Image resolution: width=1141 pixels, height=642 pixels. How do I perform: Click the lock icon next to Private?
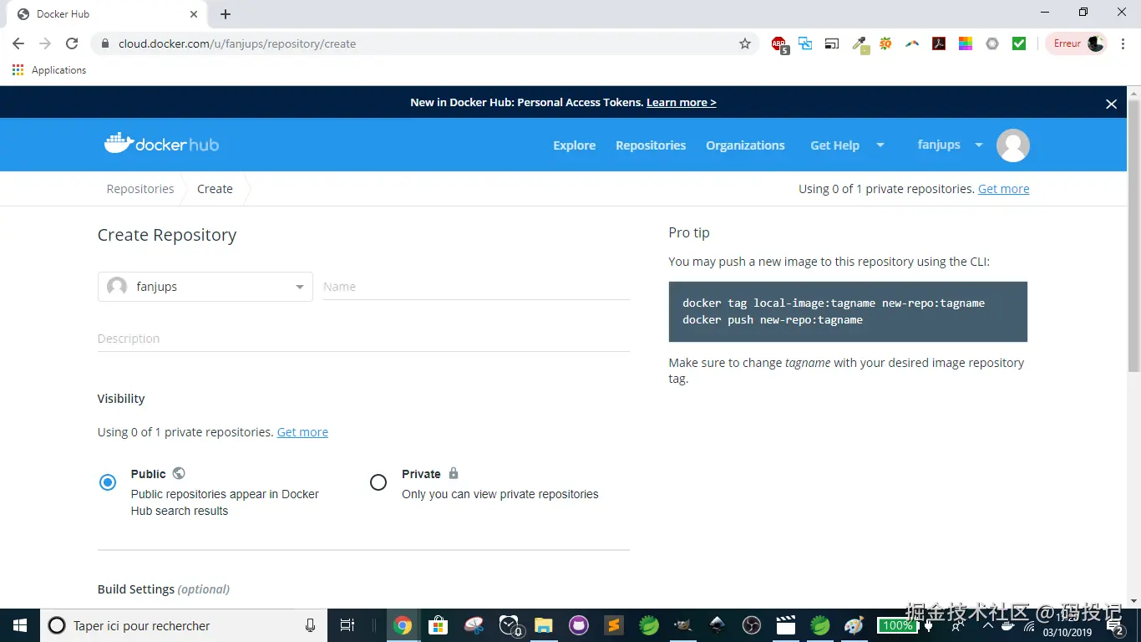coord(454,473)
